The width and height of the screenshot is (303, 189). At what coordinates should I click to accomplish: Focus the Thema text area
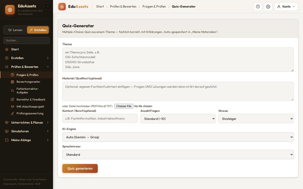(178, 60)
